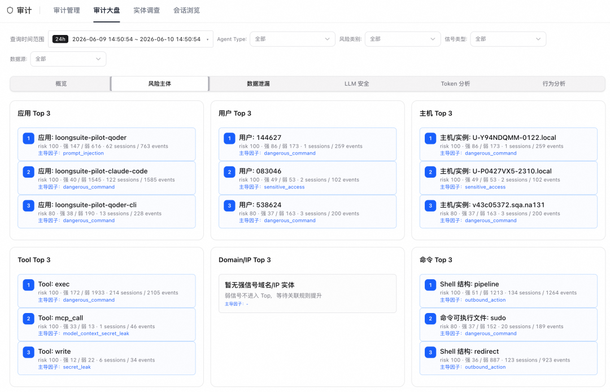Expand the 风险类别 dropdown
Screen dimensions: 610x392
[402, 39]
